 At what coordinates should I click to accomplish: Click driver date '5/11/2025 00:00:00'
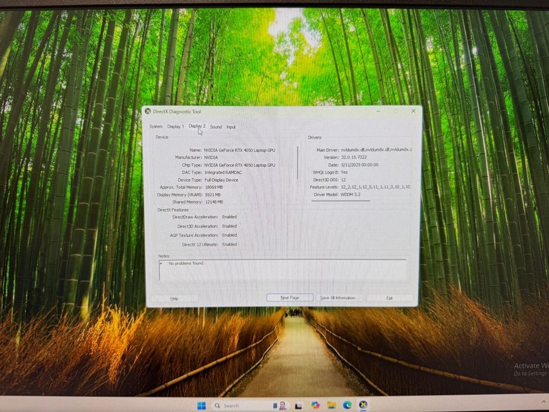click(360, 165)
